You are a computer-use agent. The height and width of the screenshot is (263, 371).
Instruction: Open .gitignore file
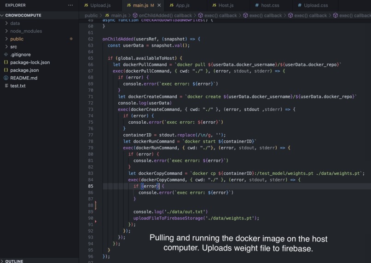pyautogui.click(x=20, y=55)
